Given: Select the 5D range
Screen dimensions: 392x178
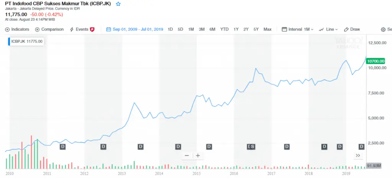Looking at the screenshot, I should pos(181,29).
